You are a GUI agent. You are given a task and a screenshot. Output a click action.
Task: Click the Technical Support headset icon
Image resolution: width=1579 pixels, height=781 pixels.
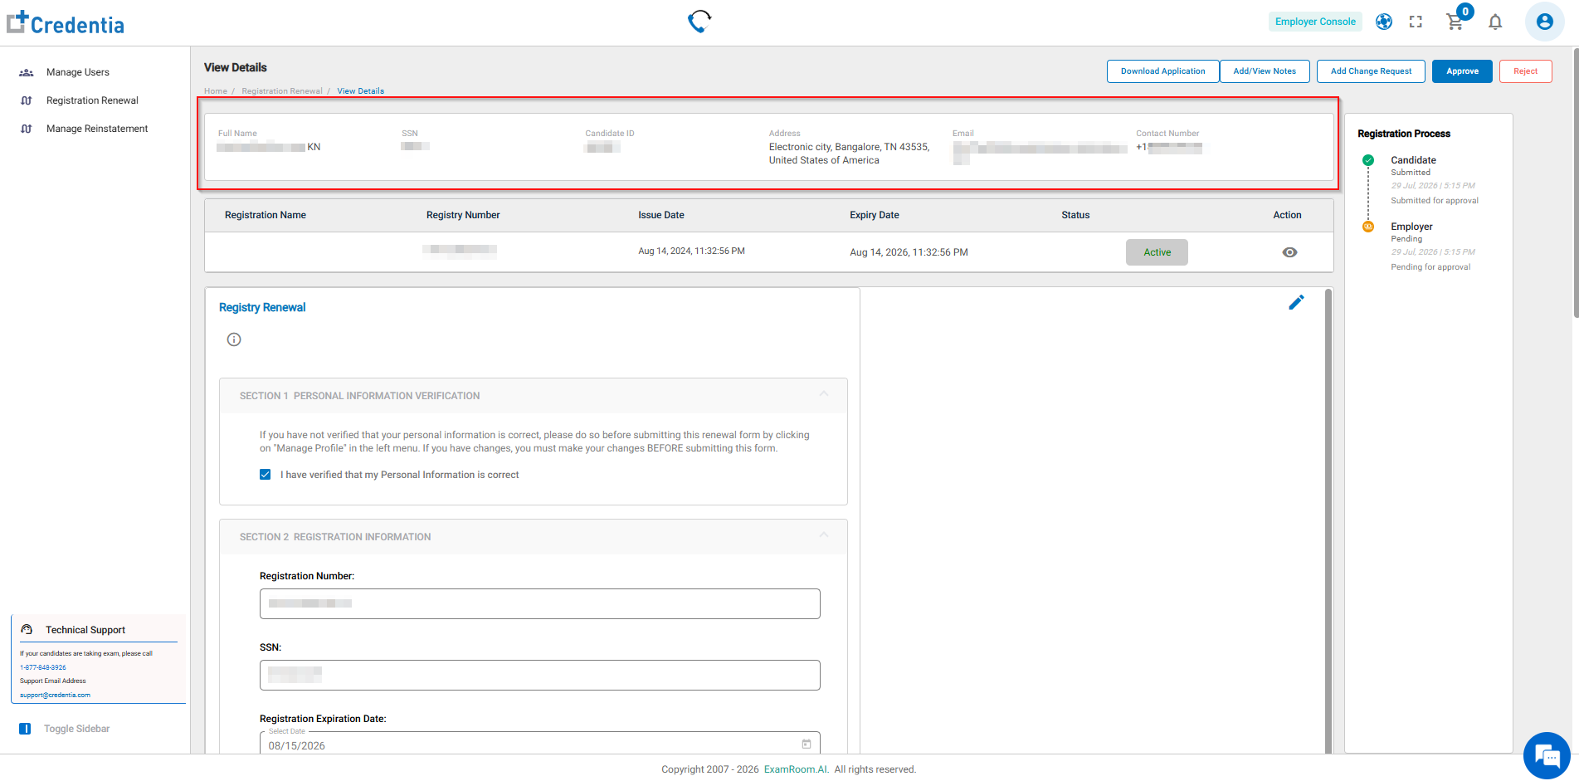pos(27,629)
